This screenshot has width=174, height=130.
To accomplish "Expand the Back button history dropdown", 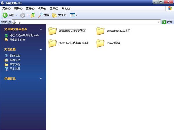I will click(17, 15).
